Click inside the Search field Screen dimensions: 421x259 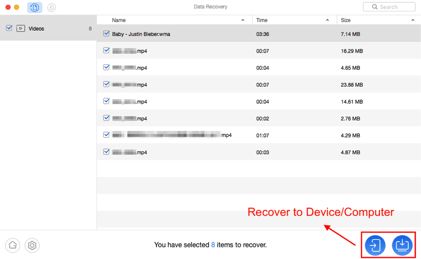click(389, 7)
